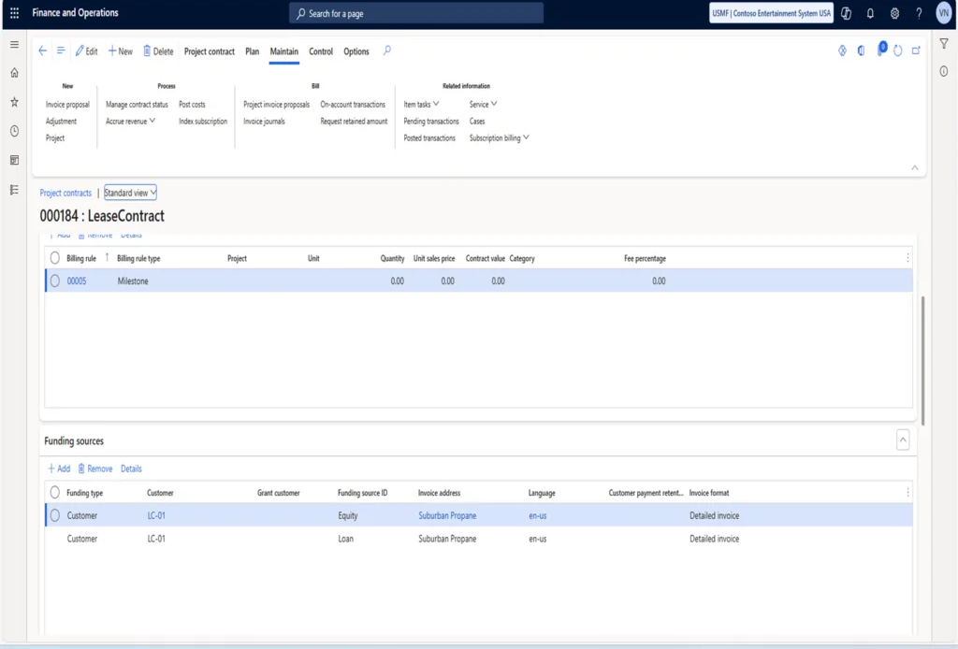
Task: Click the page vertical scrollbar
Action: coord(922,360)
